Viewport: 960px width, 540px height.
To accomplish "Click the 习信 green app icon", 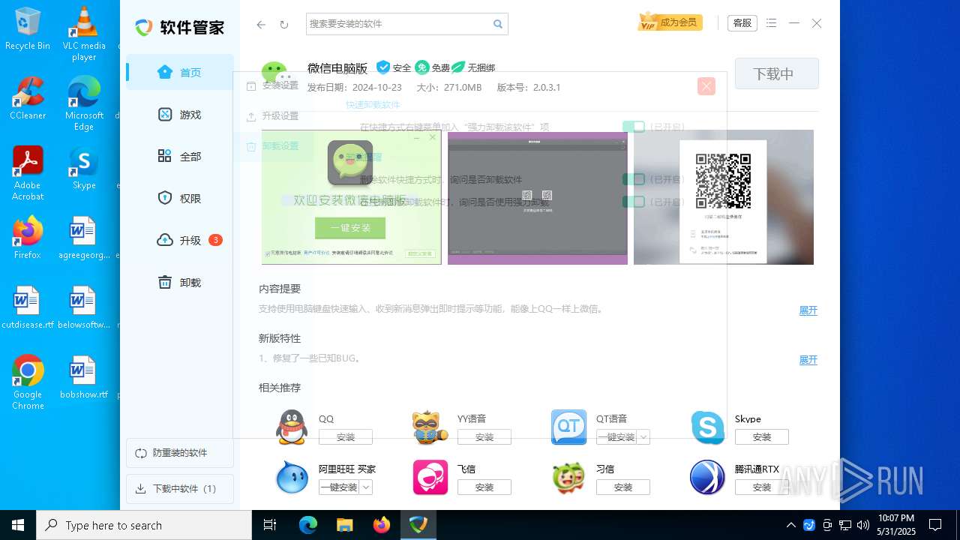I will [x=568, y=478].
